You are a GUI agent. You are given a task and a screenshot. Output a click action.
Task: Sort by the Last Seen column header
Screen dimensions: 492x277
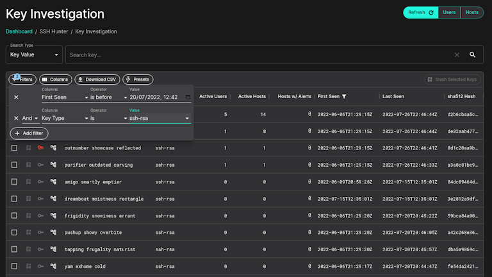393,96
